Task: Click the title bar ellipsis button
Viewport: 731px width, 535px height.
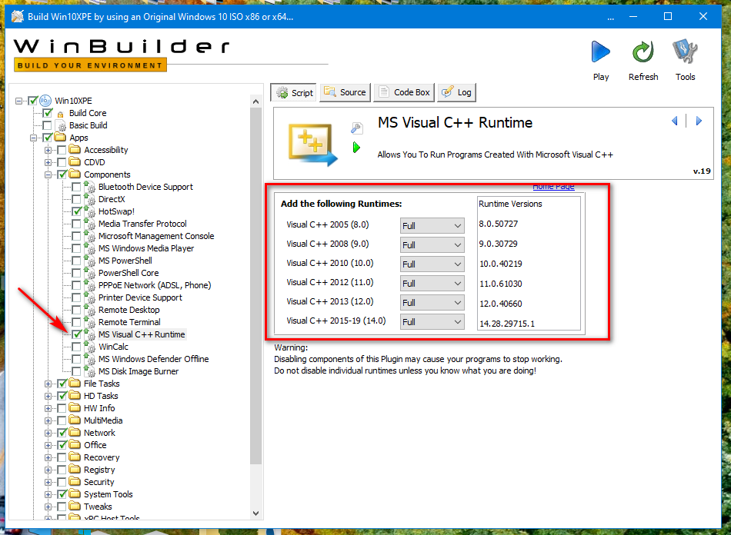Action: pyautogui.click(x=610, y=17)
